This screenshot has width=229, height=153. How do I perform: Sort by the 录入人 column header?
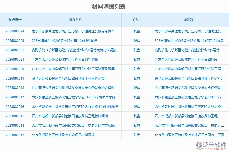coord(137,19)
